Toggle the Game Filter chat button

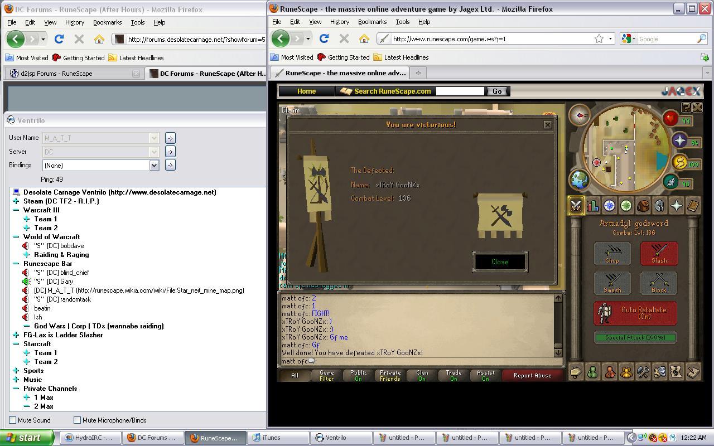point(327,375)
